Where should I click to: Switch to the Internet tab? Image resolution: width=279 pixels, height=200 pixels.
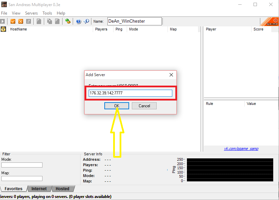(39, 188)
